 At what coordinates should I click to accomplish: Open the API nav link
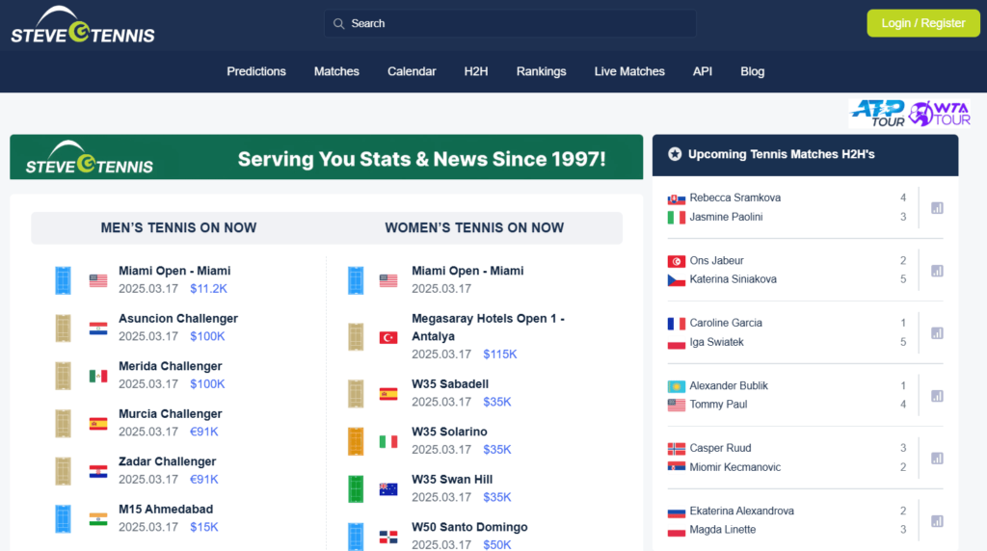(x=703, y=71)
